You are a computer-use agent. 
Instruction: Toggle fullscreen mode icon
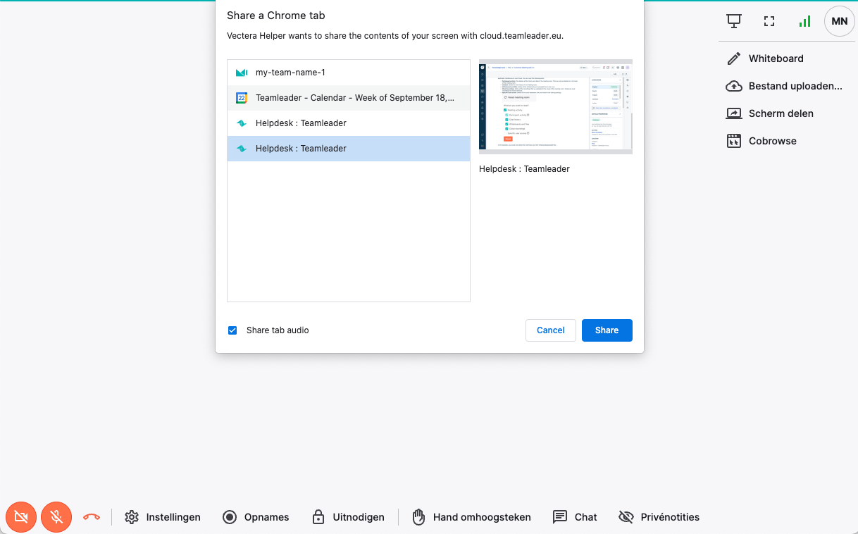[x=769, y=21]
